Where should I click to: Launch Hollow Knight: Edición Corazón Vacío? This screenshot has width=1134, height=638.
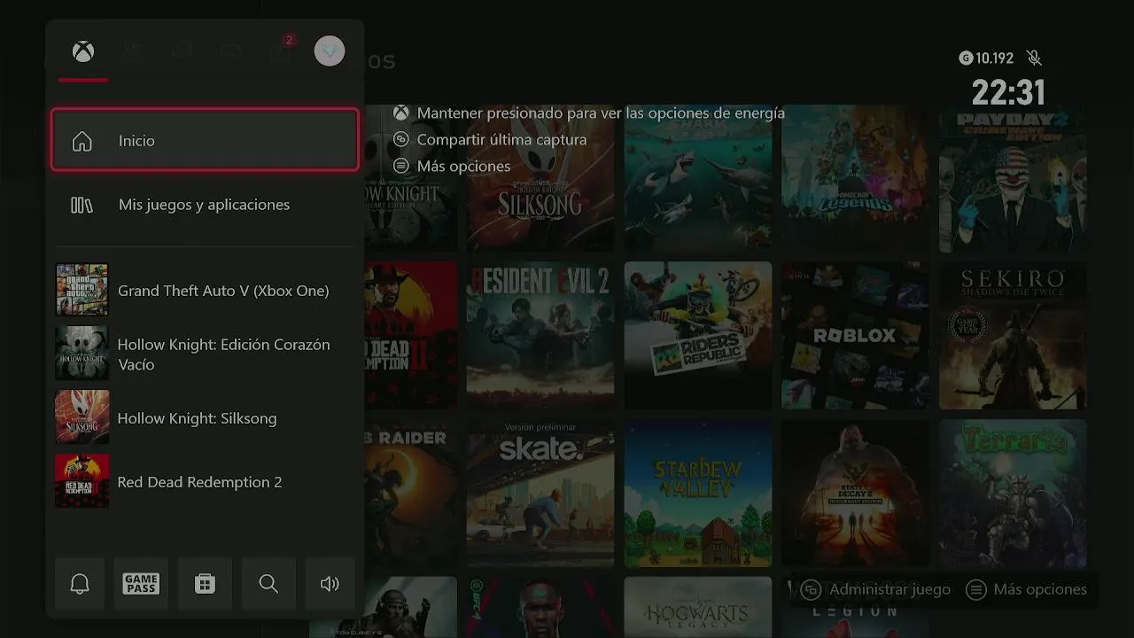pos(205,354)
